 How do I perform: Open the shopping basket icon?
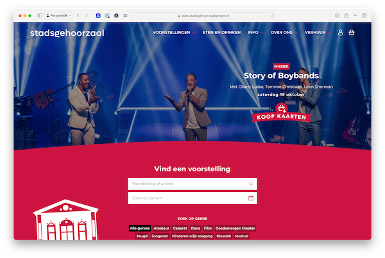[352, 32]
